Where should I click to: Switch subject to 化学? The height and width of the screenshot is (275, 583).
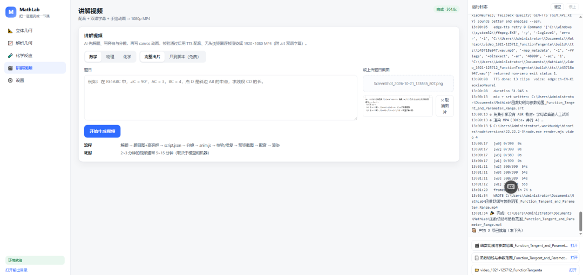[127, 57]
